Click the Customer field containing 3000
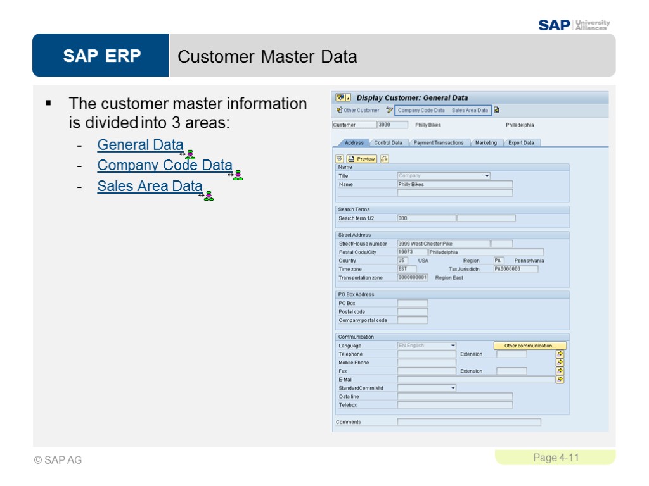This screenshot has width=649, height=486. pyautogui.click(x=392, y=124)
